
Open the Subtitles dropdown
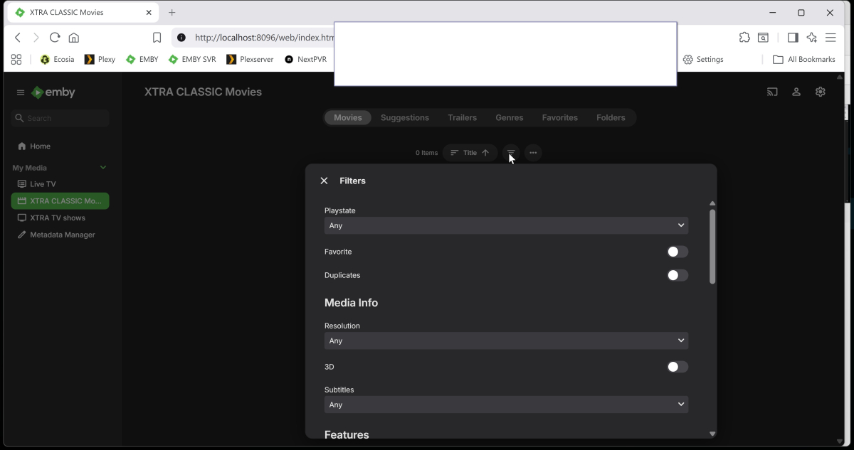coord(506,405)
